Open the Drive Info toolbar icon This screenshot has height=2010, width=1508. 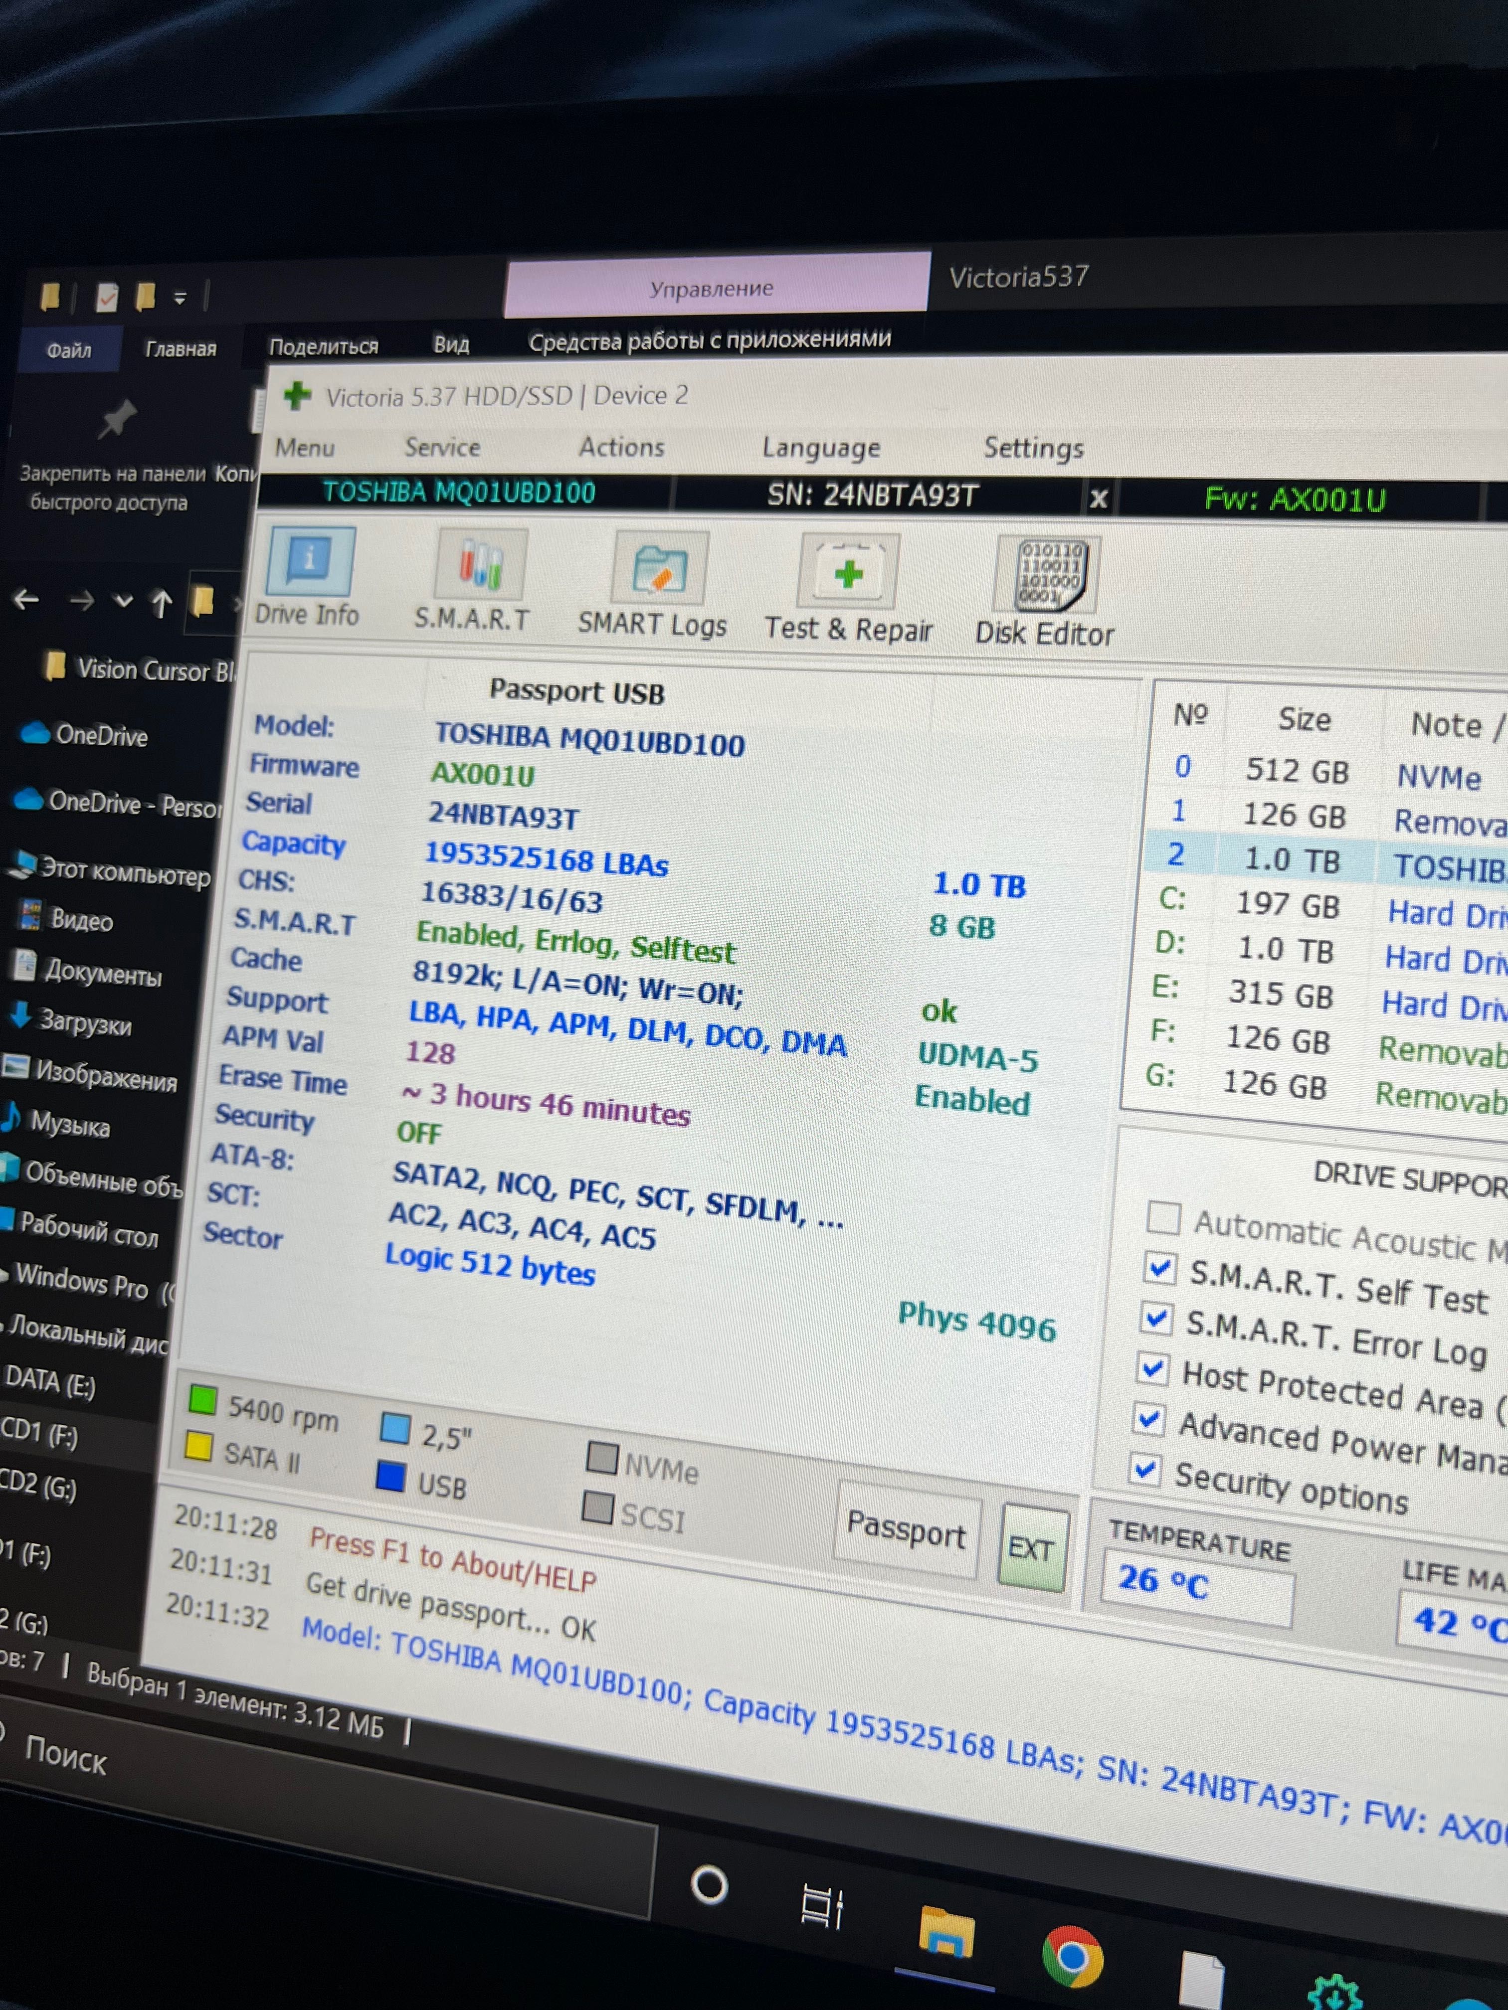(x=310, y=561)
